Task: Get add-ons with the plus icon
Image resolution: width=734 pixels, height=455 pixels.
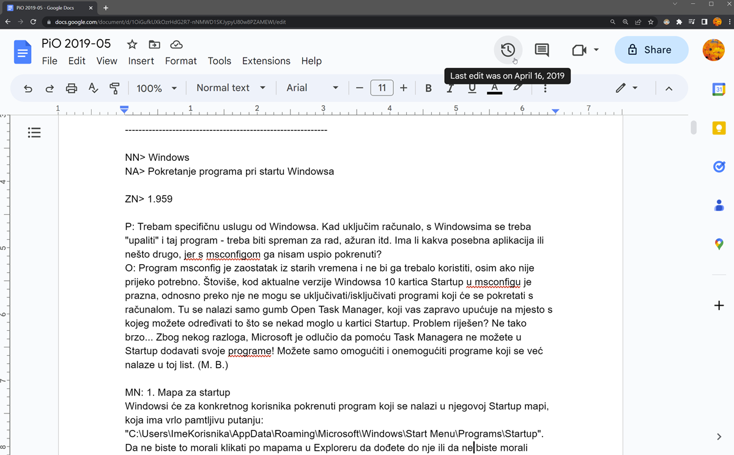Action: (719, 305)
